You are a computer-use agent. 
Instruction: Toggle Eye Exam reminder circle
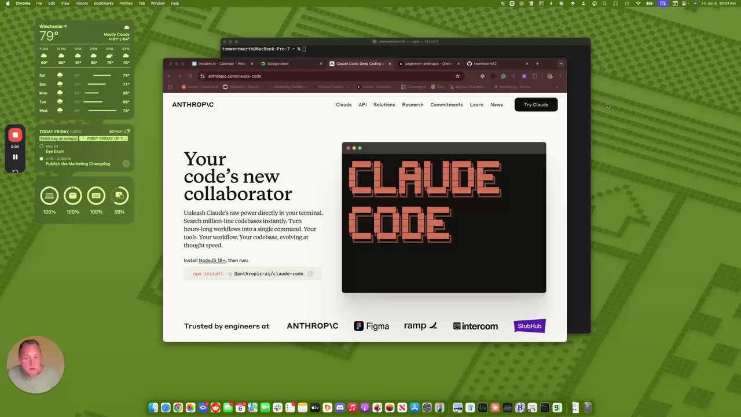click(41, 147)
